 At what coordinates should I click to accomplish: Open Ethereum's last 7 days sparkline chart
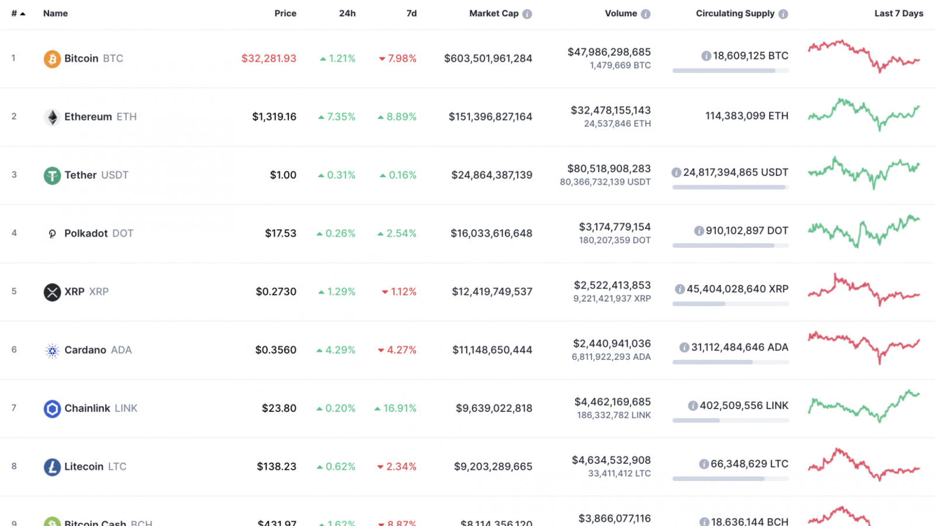pos(864,115)
